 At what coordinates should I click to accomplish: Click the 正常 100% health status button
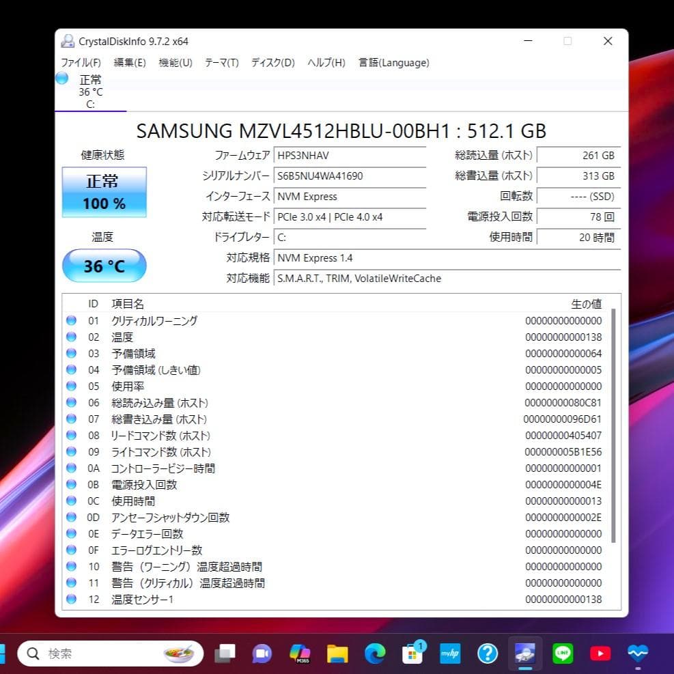coord(104,191)
